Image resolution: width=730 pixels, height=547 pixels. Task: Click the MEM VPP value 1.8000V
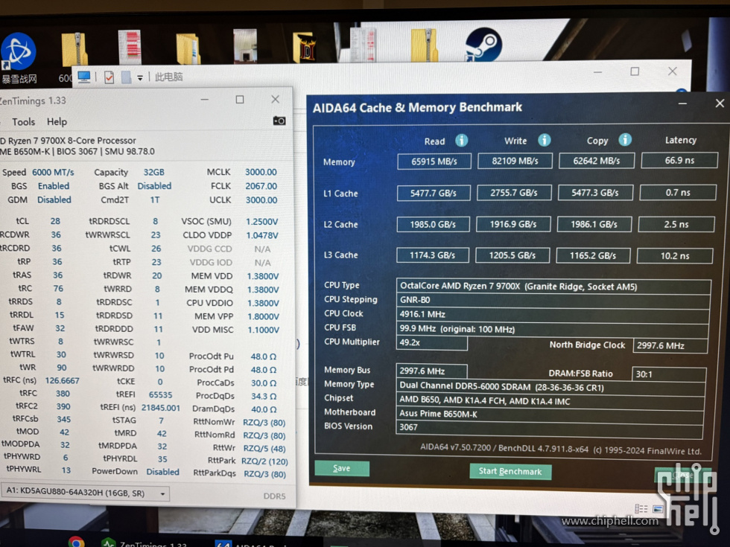click(263, 316)
